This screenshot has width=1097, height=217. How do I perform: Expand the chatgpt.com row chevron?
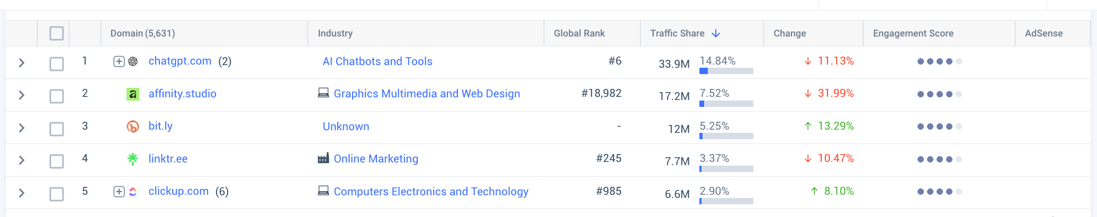point(22,63)
